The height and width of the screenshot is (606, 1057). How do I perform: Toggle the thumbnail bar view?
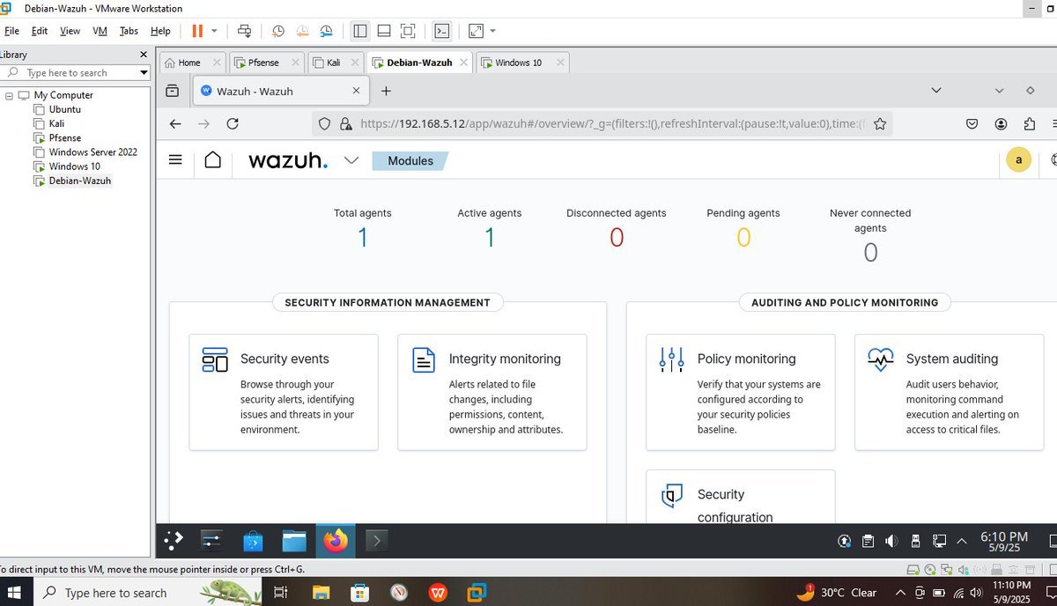point(384,31)
